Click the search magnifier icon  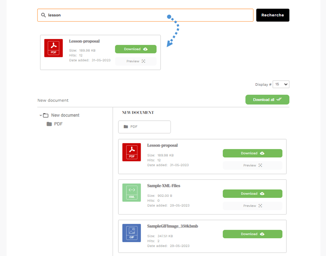pos(43,15)
